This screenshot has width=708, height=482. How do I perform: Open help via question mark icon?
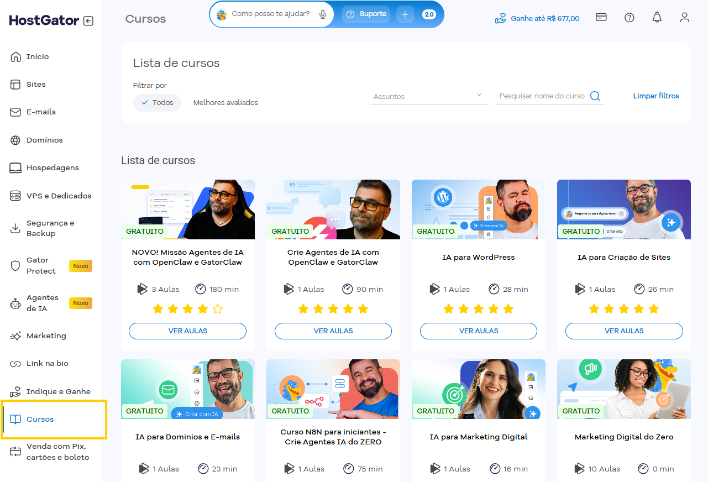(629, 17)
